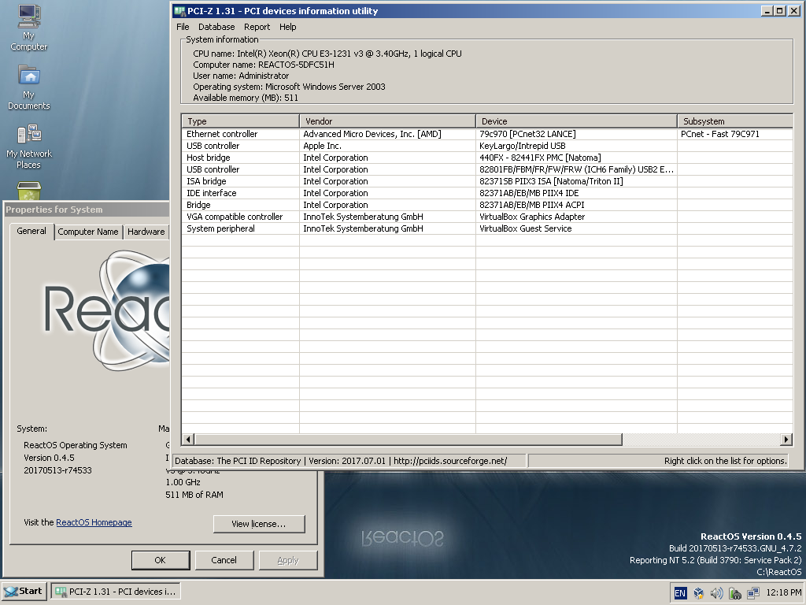The height and width of the screenshot is (605, 806).
Task: Select the Host bridge row
Action: click(x=486, y=158)
